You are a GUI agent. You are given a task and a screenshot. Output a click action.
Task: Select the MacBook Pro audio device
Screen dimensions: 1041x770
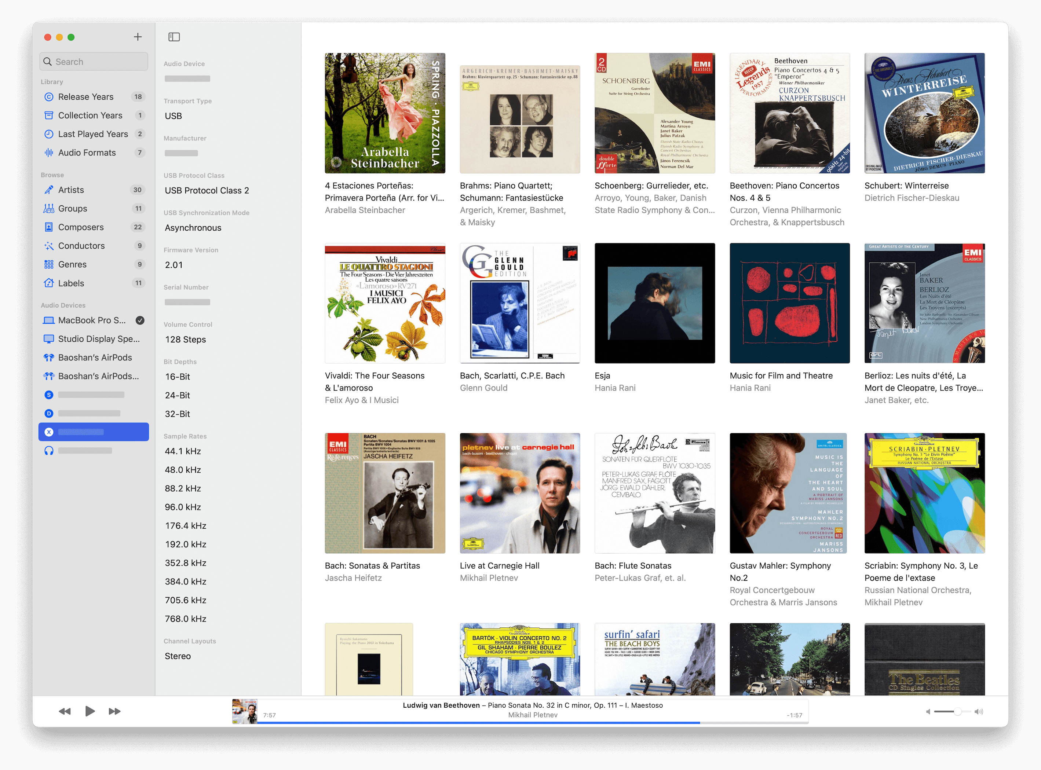(x=92, y=321)
